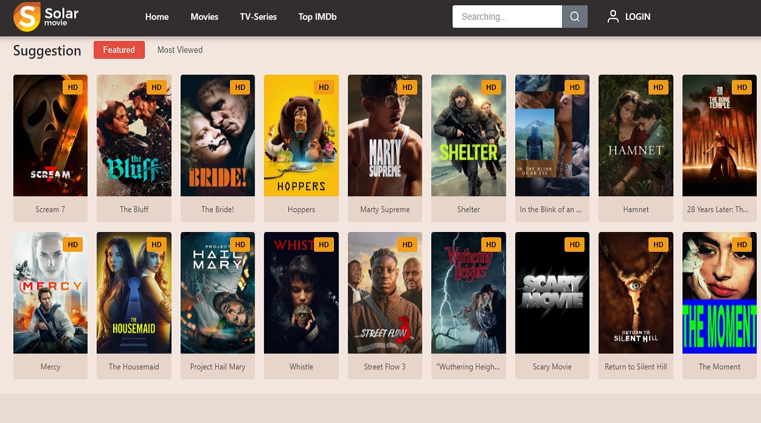Open the Shelter movie poster

click(468, 135)
